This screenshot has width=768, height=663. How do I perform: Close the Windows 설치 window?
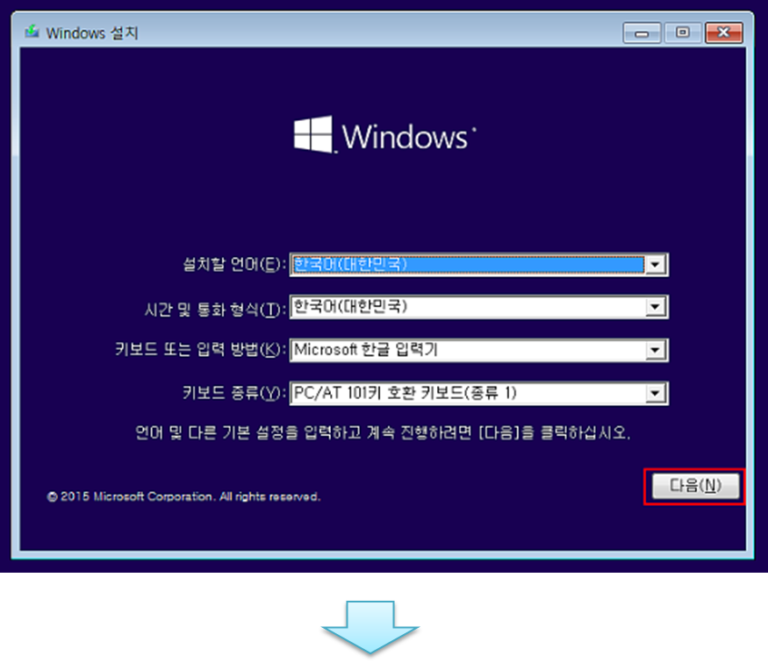724,32
